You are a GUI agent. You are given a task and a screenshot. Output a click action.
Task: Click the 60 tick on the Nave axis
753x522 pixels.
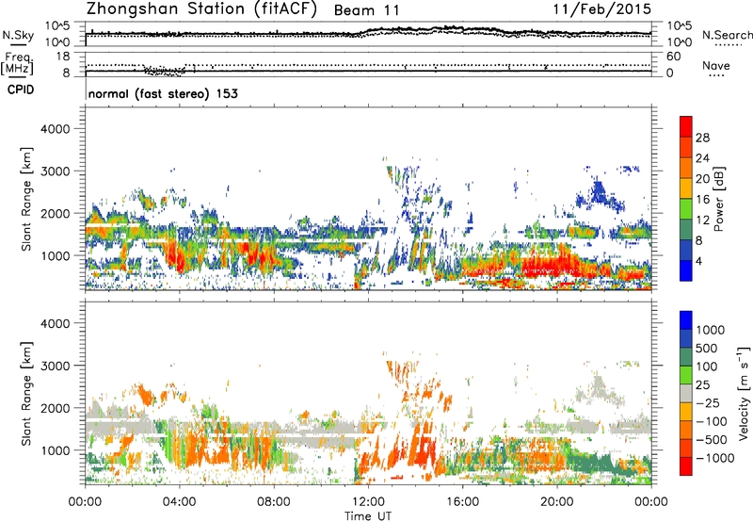click(673, 57)
